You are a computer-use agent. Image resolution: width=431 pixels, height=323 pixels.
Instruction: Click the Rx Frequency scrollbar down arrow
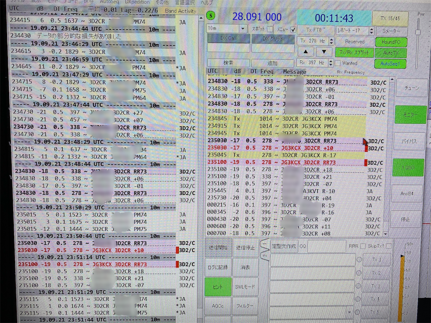pos(386,234)
